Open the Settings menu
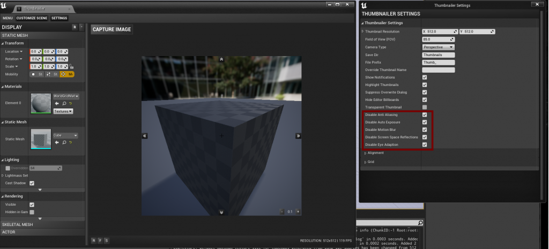The height and width of the screenshot is (249, 549). [x=59, y=18]
